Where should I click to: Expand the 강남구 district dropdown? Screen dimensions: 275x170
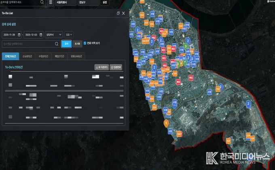[88, 2]
